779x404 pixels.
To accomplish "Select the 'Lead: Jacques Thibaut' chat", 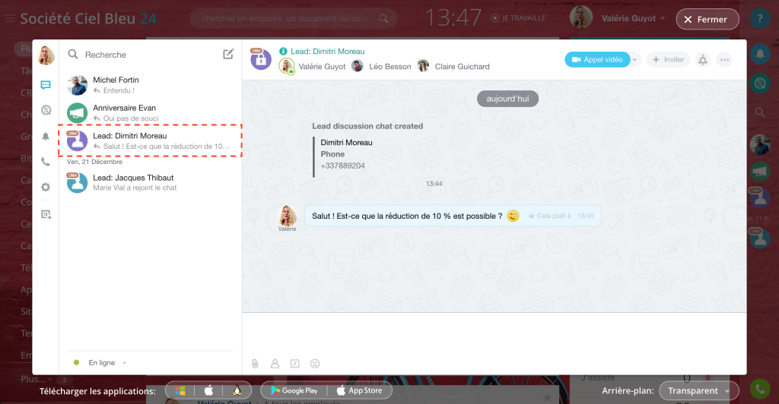I will pyautogui.click(x=150, y=181).
